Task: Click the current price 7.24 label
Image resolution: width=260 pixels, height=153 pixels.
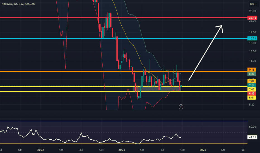Action: [252, 85]
